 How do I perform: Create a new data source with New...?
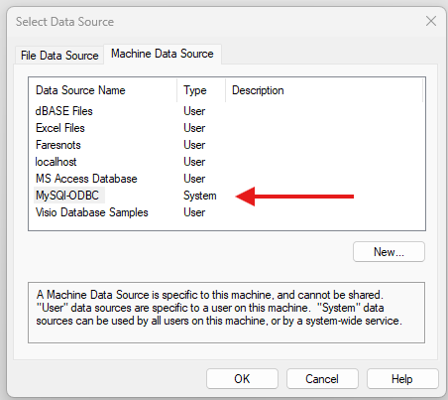click(x=389, y=252)
